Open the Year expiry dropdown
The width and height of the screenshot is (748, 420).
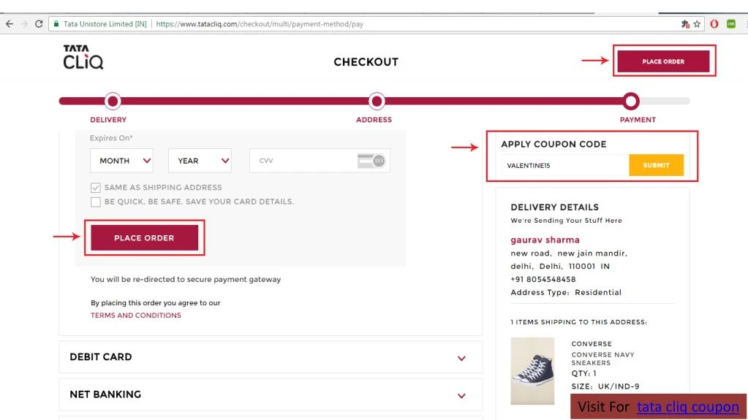point(200,161)
